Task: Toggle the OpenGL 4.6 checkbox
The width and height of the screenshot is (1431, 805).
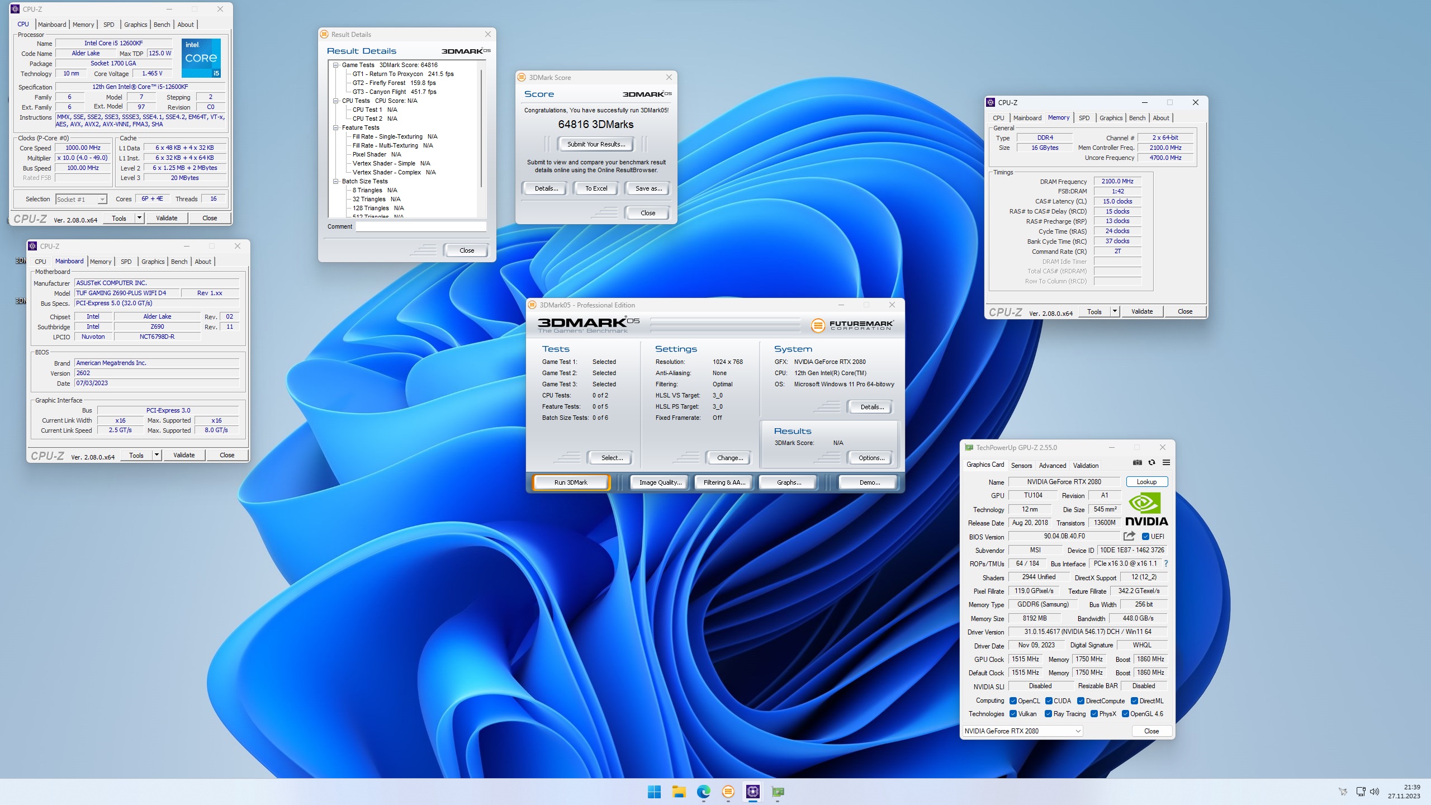Action: 1125,714
